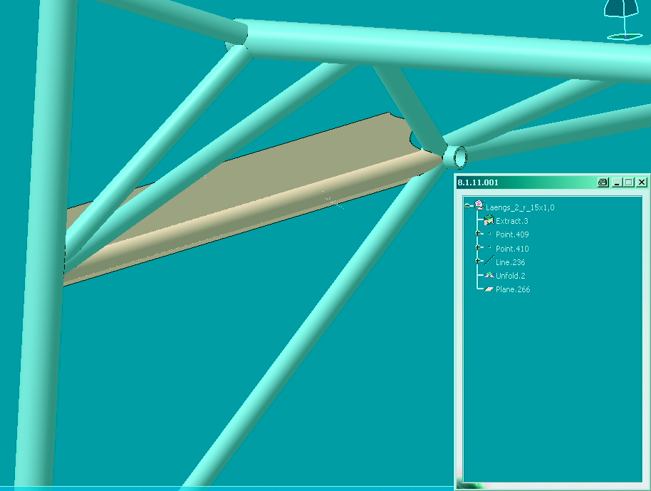Select Plane.266 in the tree
Viewport: 651px width, 491px height.
point(513,289)
